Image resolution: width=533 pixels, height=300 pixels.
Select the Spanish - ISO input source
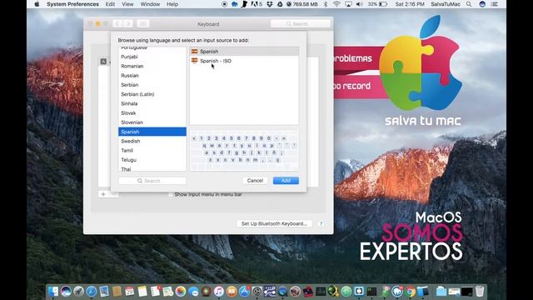click(244, 61)
